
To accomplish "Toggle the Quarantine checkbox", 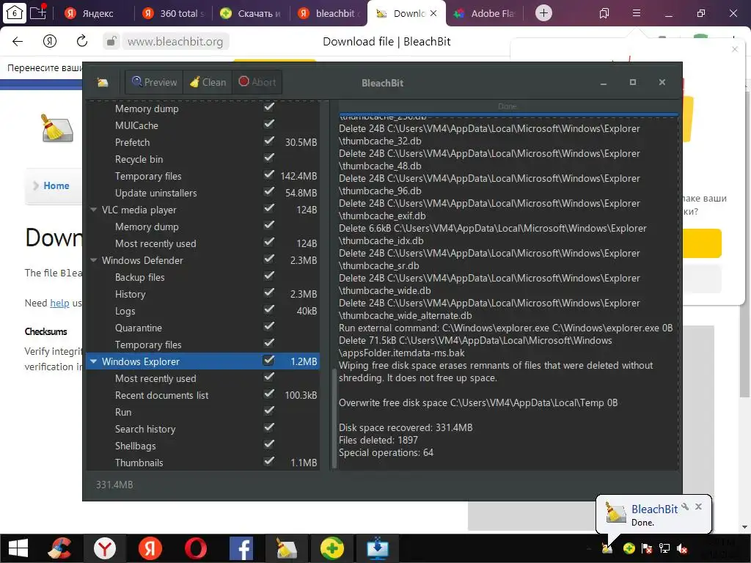I will point(269,327).
